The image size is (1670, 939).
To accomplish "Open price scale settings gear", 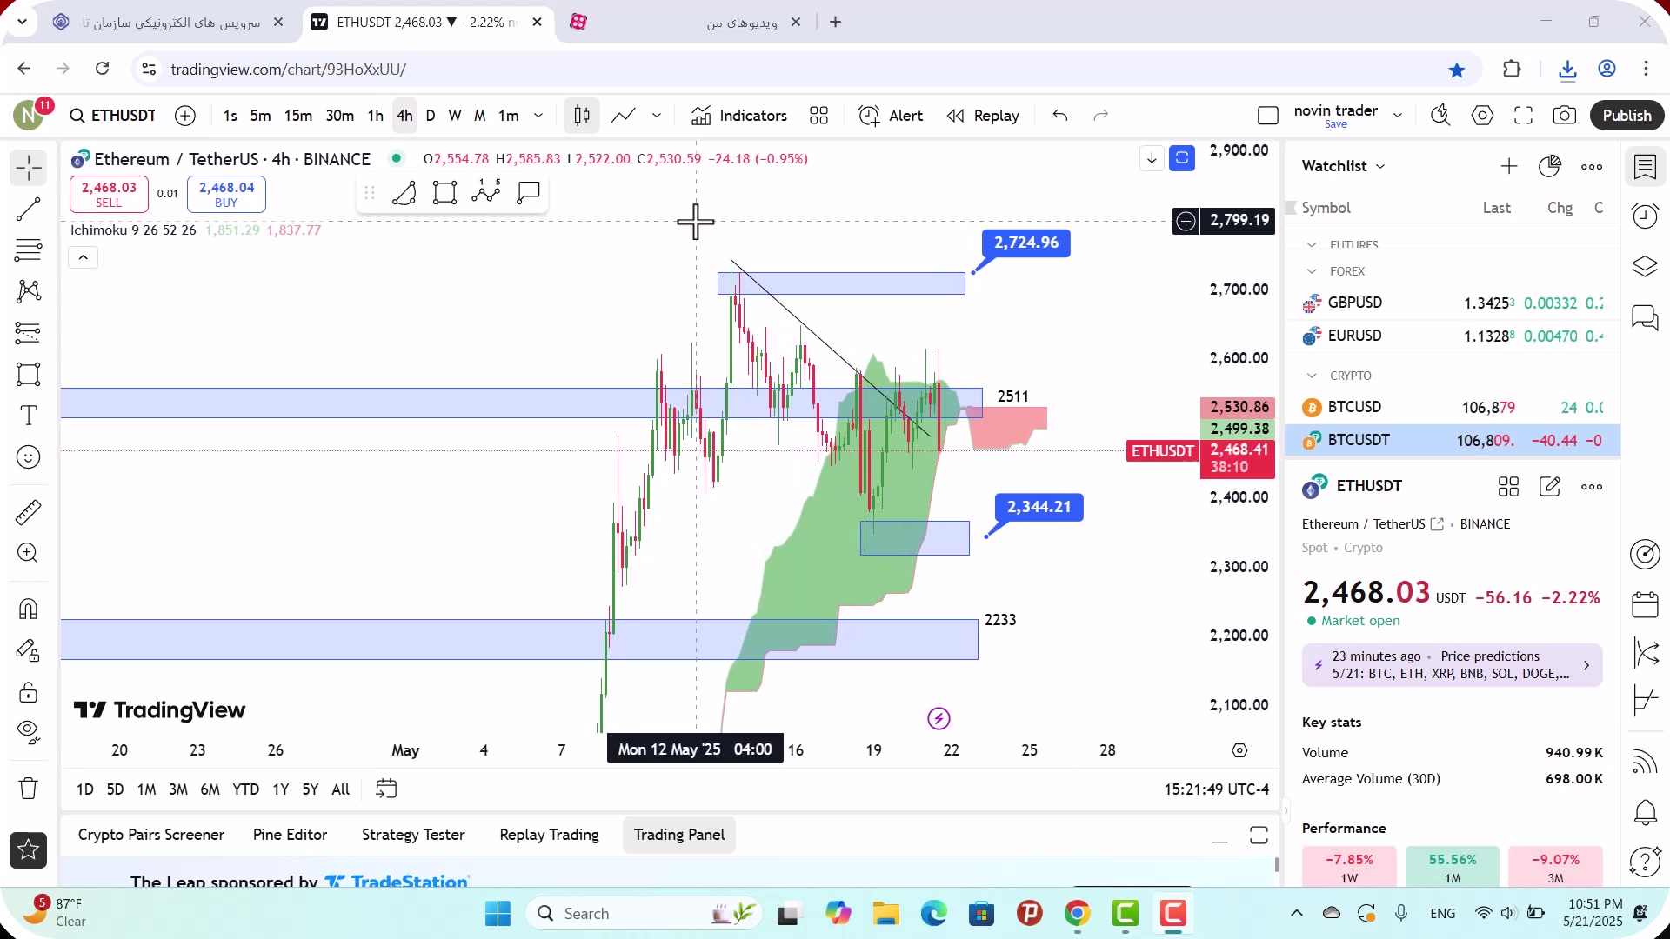I will coord(1239,750).
